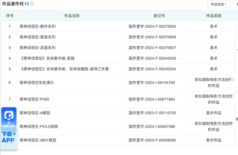
Task: Click the help icon beside 作品著作权
Action: [32, 4]
